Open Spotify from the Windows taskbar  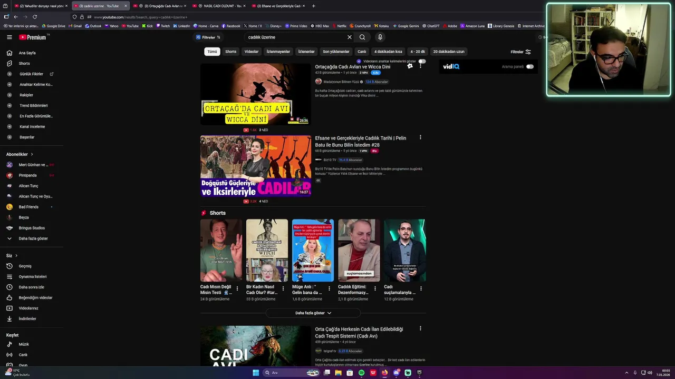pos(361,373)
